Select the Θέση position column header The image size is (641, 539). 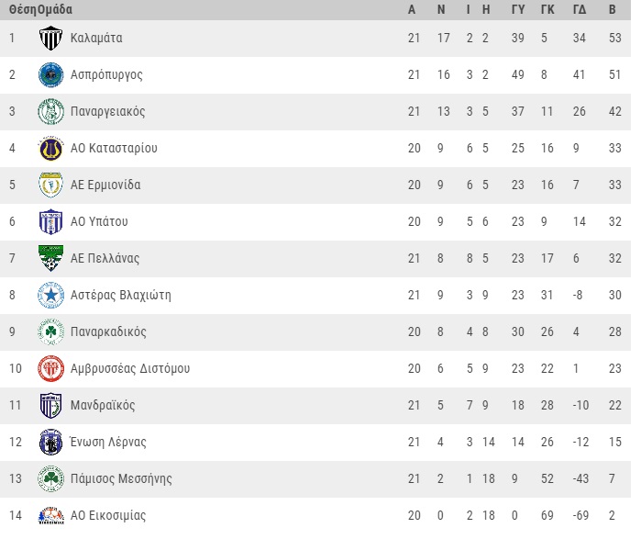pyautogui.click(x=23, y=9)
